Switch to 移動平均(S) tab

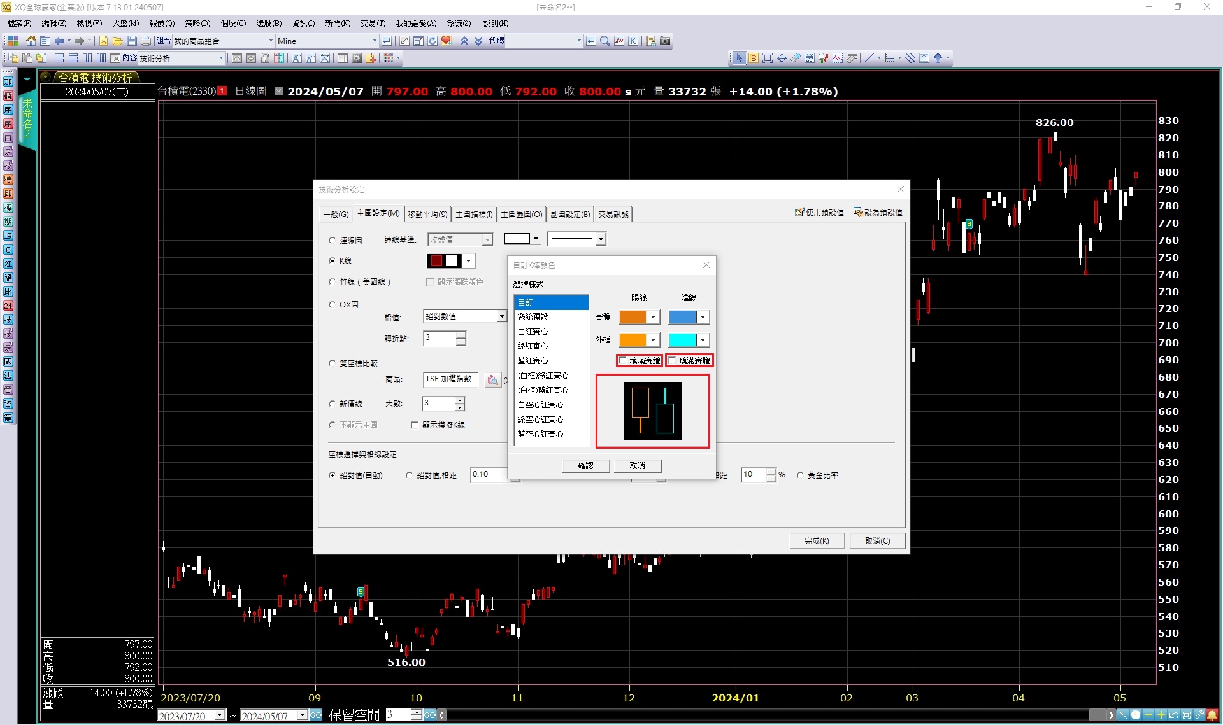point(427,214)
